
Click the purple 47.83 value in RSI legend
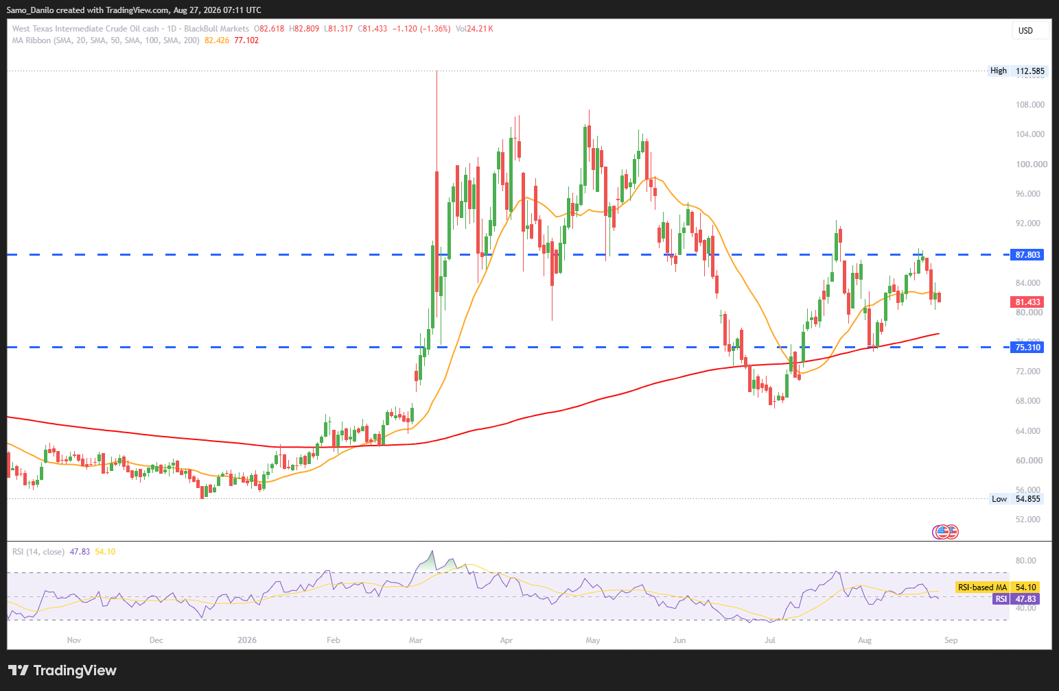pyautogui.click(x=80, y=552)
